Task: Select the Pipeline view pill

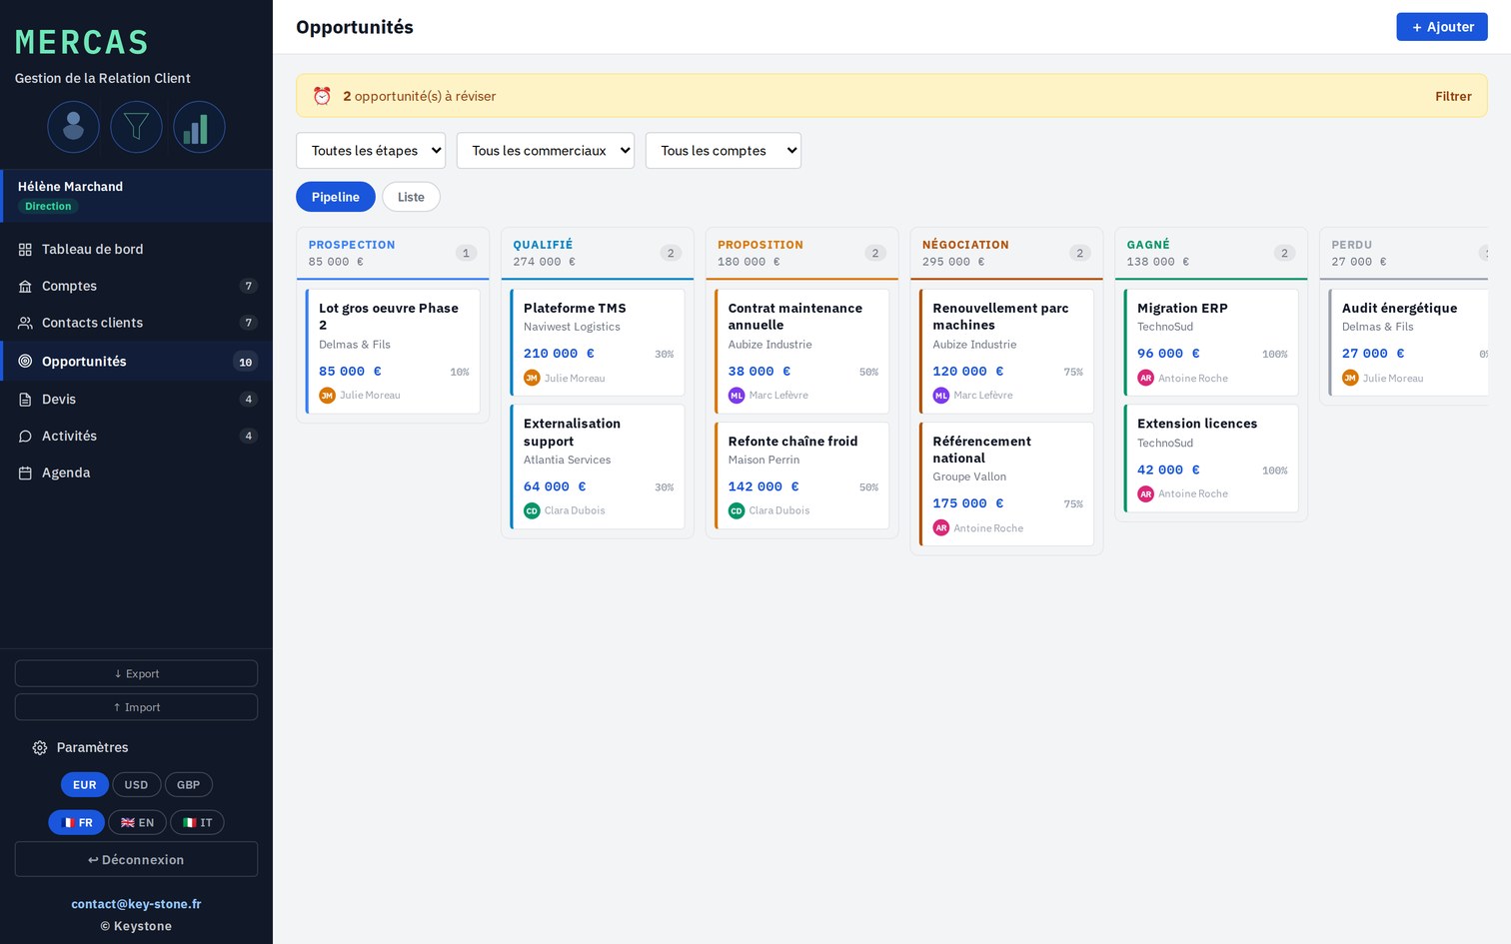Action: (x=336, y=197)
